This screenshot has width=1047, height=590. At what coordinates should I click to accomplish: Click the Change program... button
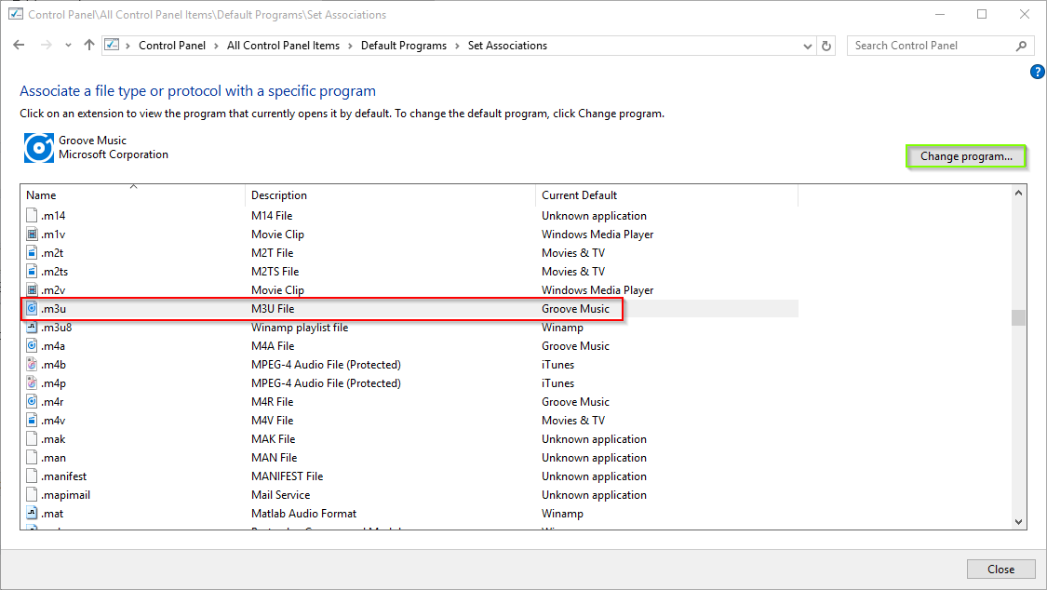point(965,156)
